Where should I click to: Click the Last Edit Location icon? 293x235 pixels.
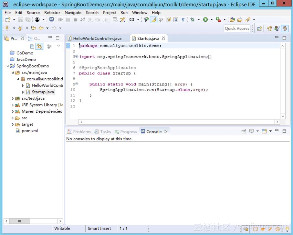pos(33,28)
